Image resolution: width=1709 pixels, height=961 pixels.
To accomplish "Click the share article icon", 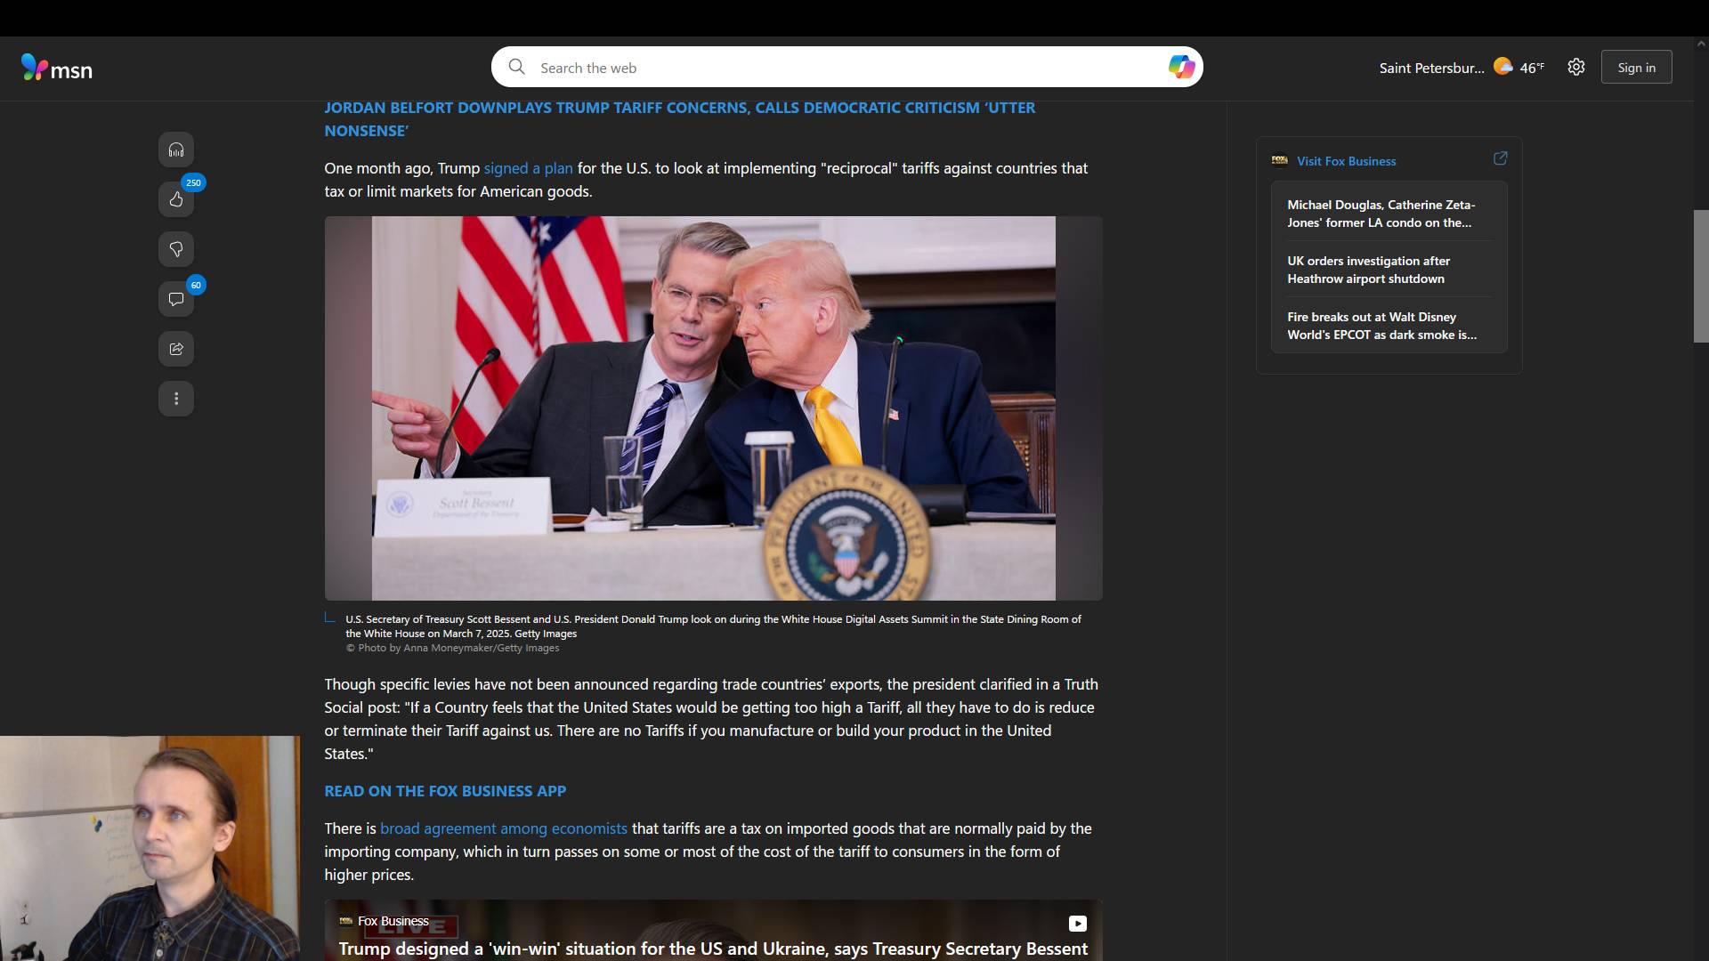I will [176, 349].
